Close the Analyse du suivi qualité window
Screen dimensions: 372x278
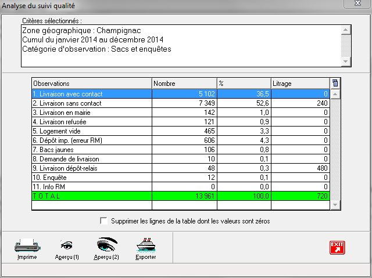(356, 3)
